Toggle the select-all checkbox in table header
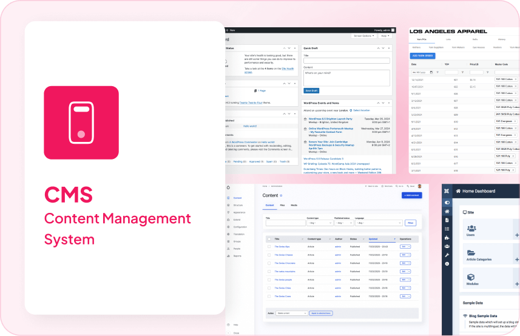The image size is (520, 336). tap(269, 239)
